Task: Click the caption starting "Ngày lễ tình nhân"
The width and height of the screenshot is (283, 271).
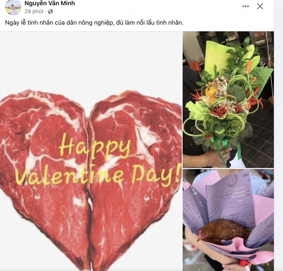Action: click(94, 23)
